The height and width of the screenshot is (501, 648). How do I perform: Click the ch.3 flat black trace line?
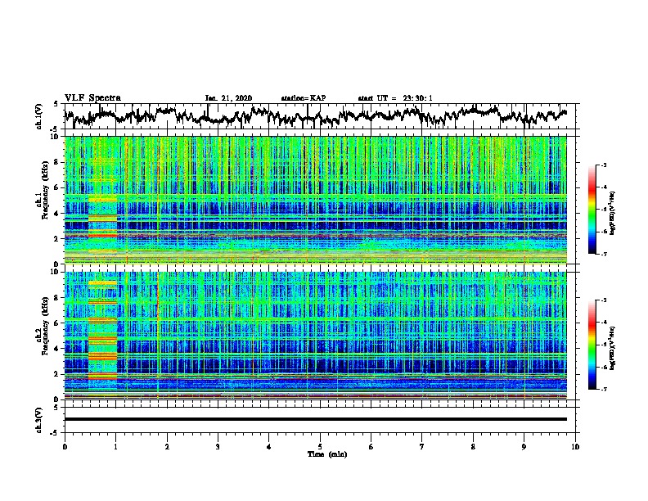[315, 419]
